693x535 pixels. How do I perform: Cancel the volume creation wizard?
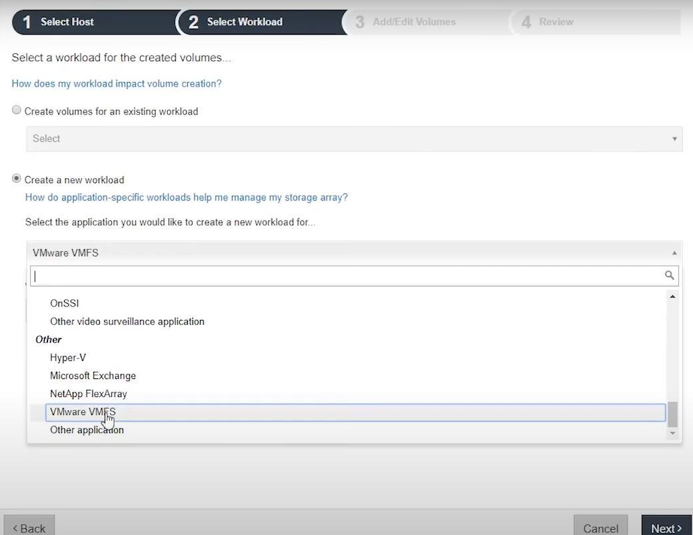[600, 526]
